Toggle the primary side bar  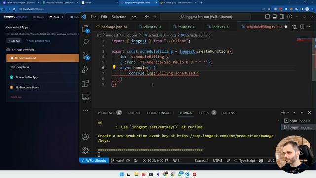coord(267,17)
